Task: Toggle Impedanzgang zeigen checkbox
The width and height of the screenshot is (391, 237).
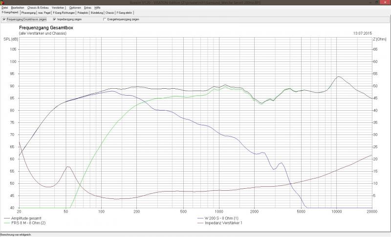Action: [54, 20]
